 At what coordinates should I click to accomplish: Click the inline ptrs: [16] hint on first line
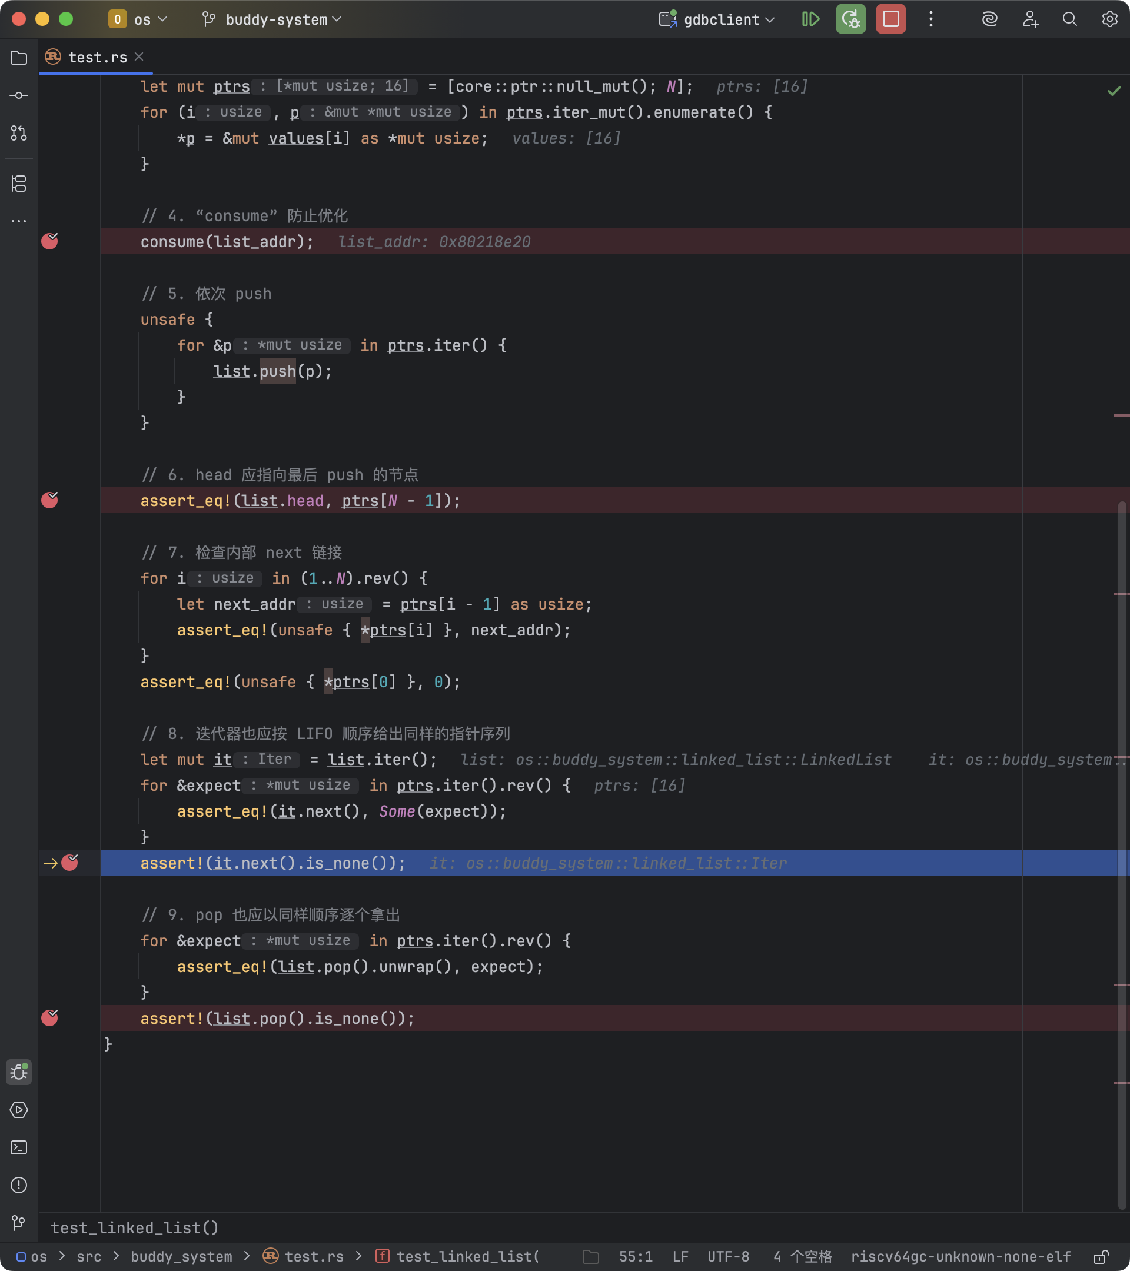[762, 86]
